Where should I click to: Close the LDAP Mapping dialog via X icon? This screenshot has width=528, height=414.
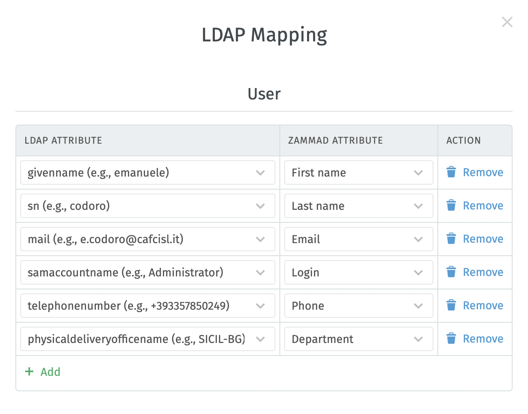pyautogui.click(x=507, y=22)
